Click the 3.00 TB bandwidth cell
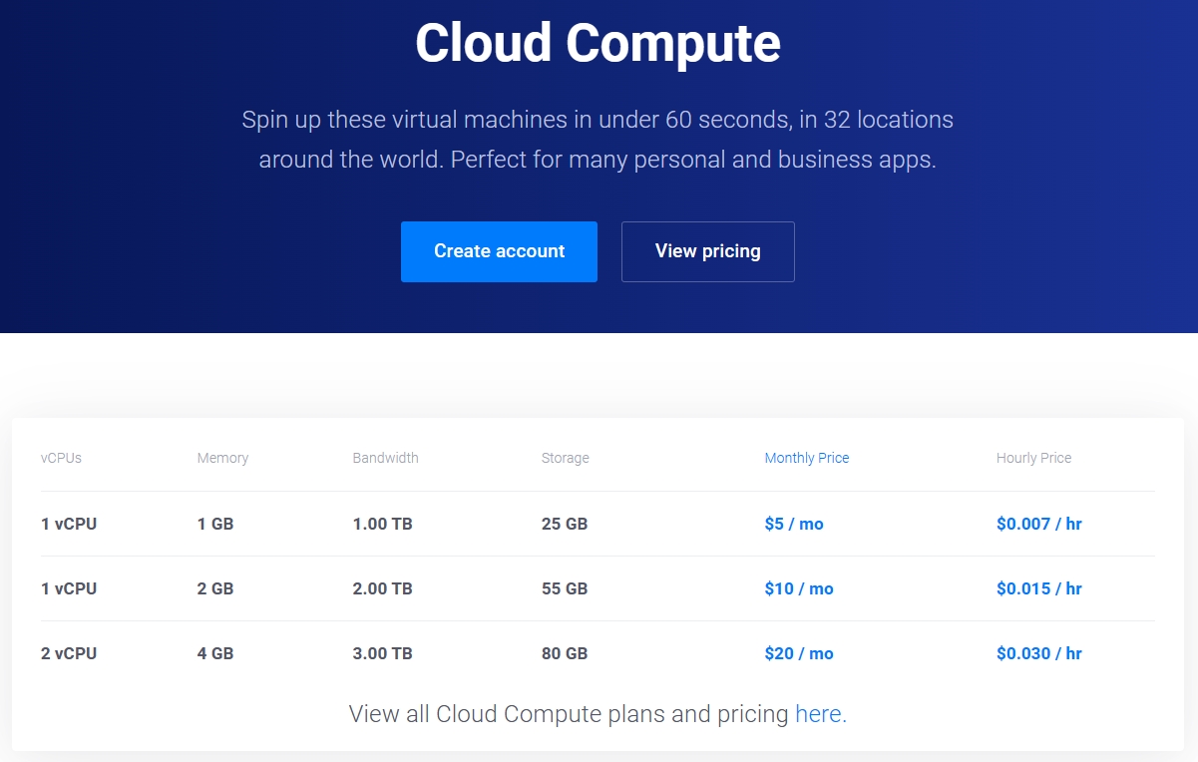This screenshot has height=762, width=1198. point(382,653)
